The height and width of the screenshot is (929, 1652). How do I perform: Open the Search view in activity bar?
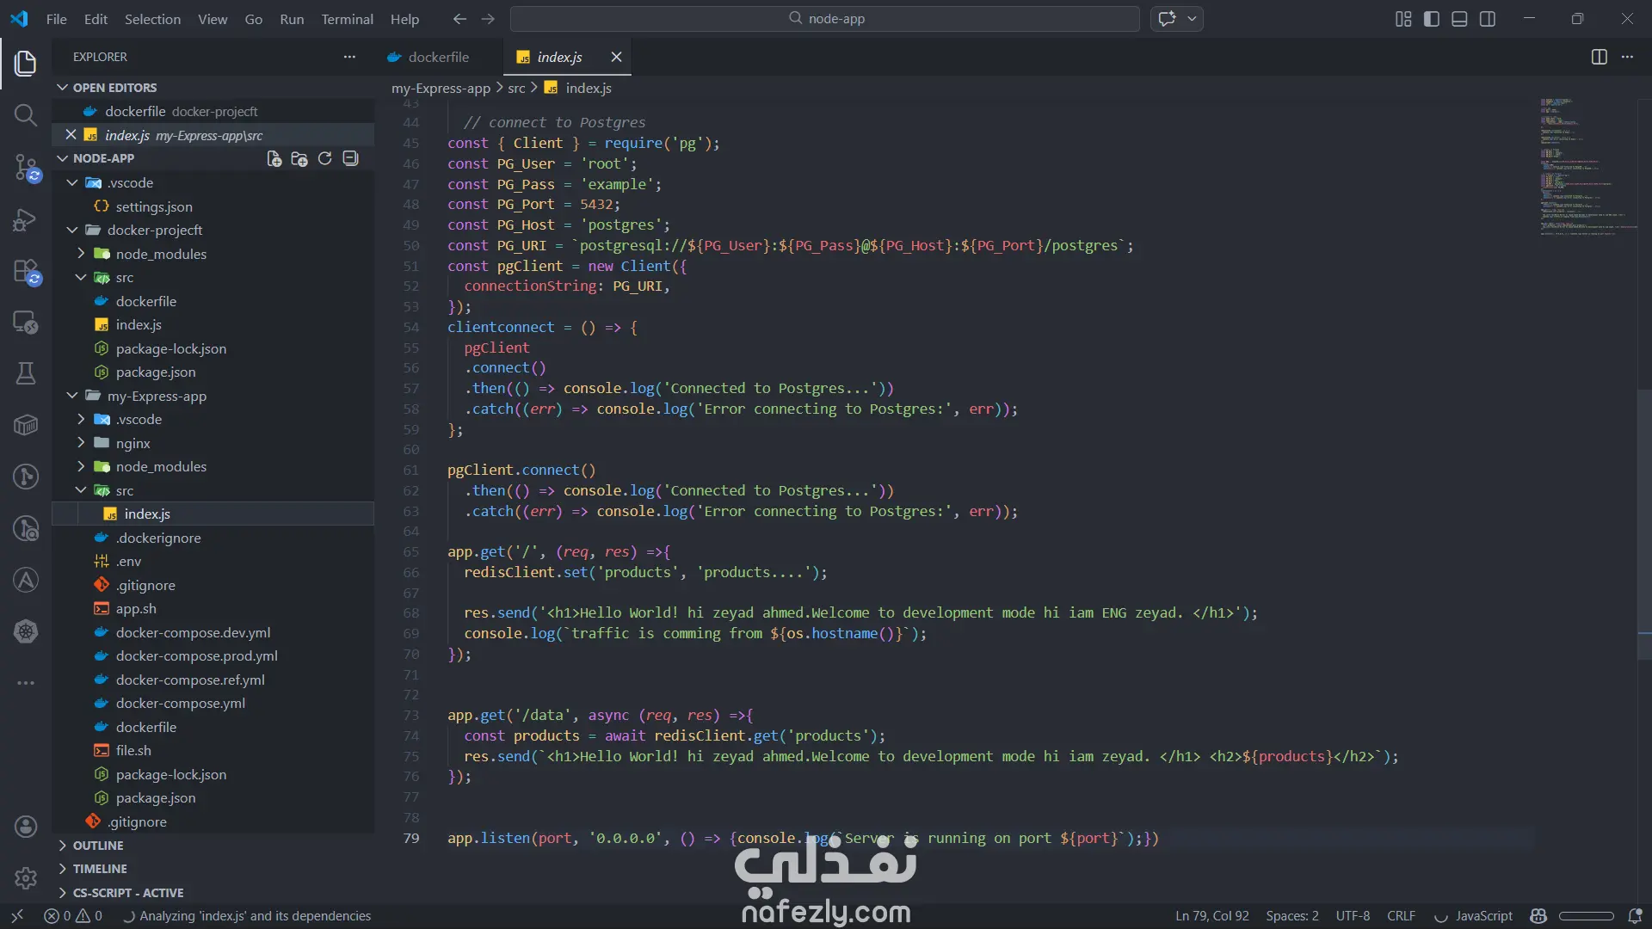[x=26, y=114]
